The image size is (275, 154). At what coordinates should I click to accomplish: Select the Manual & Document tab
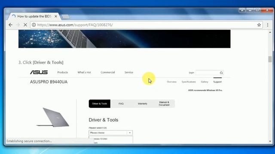click(x=164, y=104)
